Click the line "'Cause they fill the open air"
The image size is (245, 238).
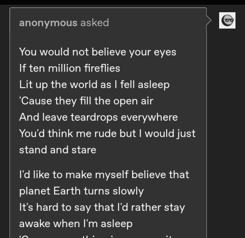click(x=86, y=101)
